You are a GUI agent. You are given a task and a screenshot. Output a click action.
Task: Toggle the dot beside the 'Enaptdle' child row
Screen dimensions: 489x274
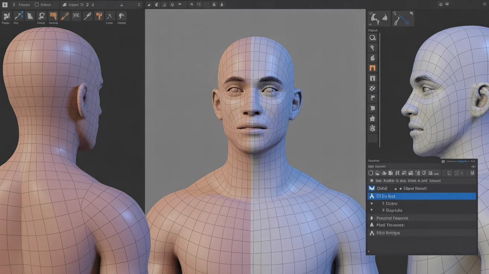372,210
